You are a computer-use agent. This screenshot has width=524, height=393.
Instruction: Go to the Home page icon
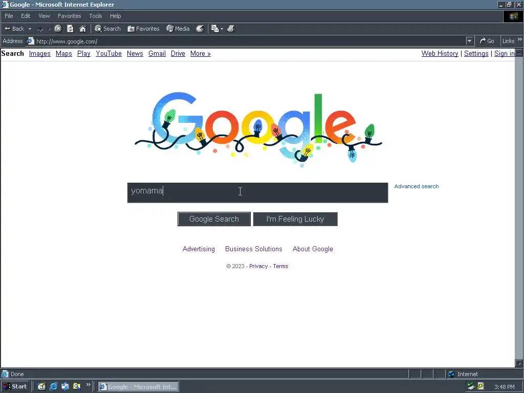(82, 29)
